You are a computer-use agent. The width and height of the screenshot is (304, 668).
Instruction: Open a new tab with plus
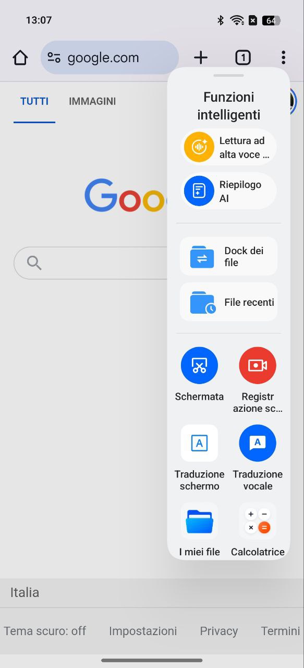click(201, 57)
